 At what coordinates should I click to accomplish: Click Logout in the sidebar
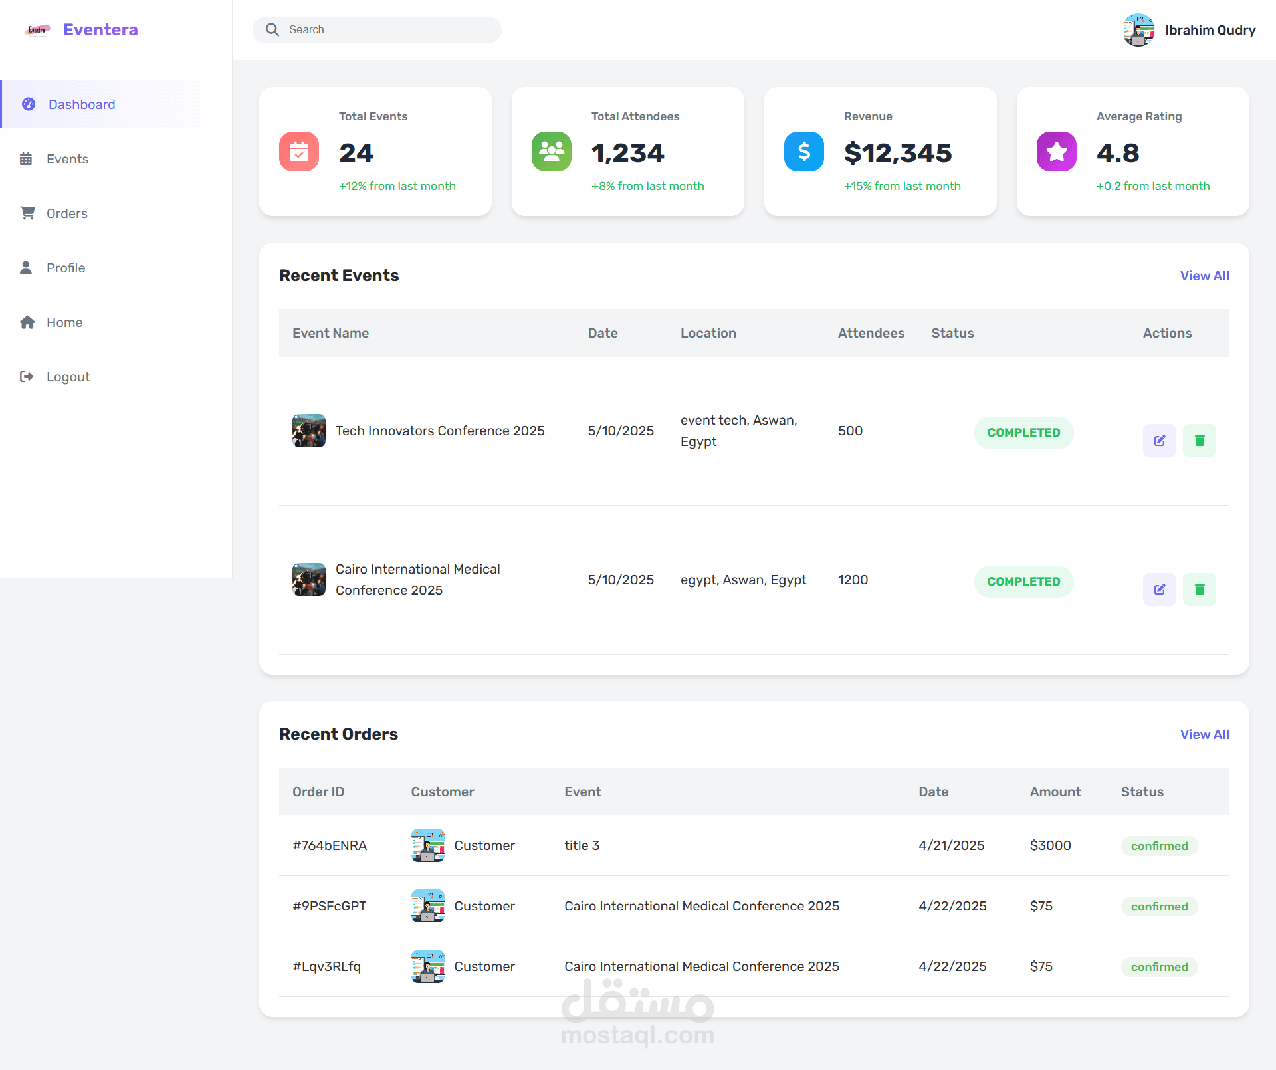pyautogui.click(x=68, y=377)
